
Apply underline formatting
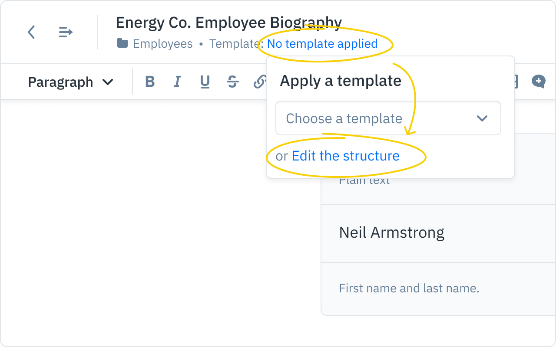pyautogui.click(x=205, y=82)
